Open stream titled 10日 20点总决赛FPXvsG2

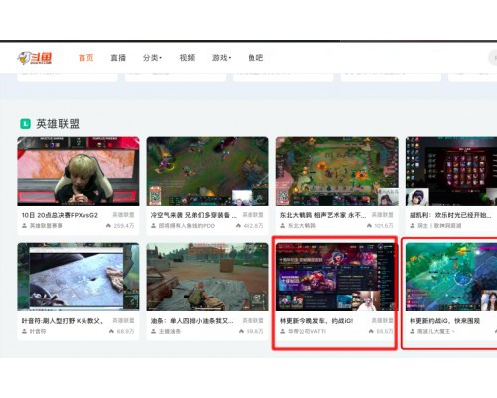(x=60, y=215)
